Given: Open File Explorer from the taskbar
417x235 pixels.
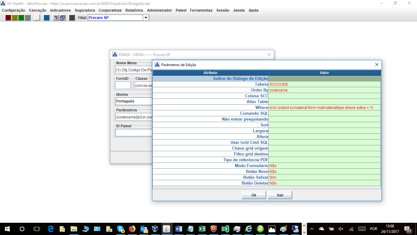Looking at the screenshot, I should tap(74, 229).
